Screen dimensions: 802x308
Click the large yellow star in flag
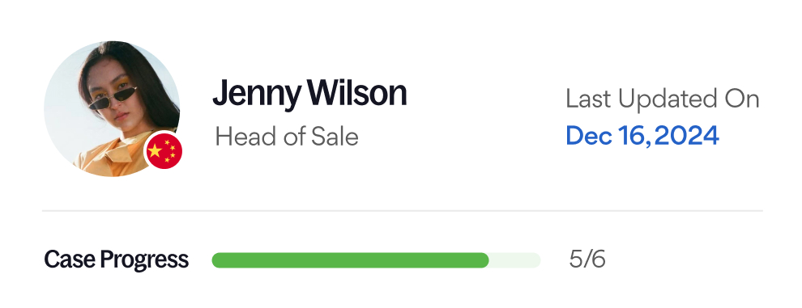(x=155, y=150)
